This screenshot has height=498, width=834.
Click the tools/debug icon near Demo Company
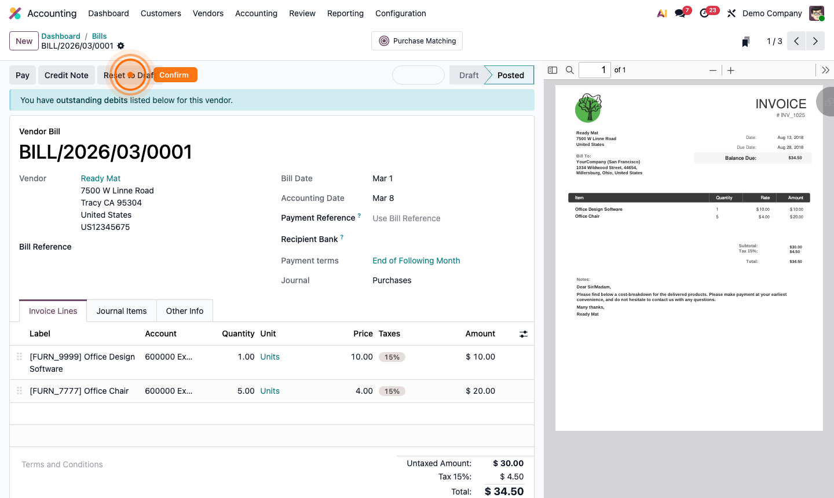731,13
